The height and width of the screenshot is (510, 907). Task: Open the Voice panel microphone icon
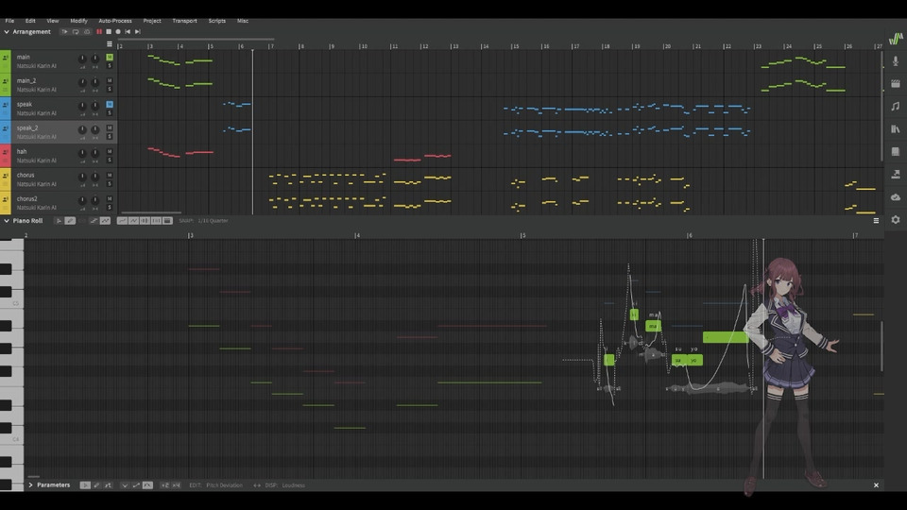(x=895, y=60)
